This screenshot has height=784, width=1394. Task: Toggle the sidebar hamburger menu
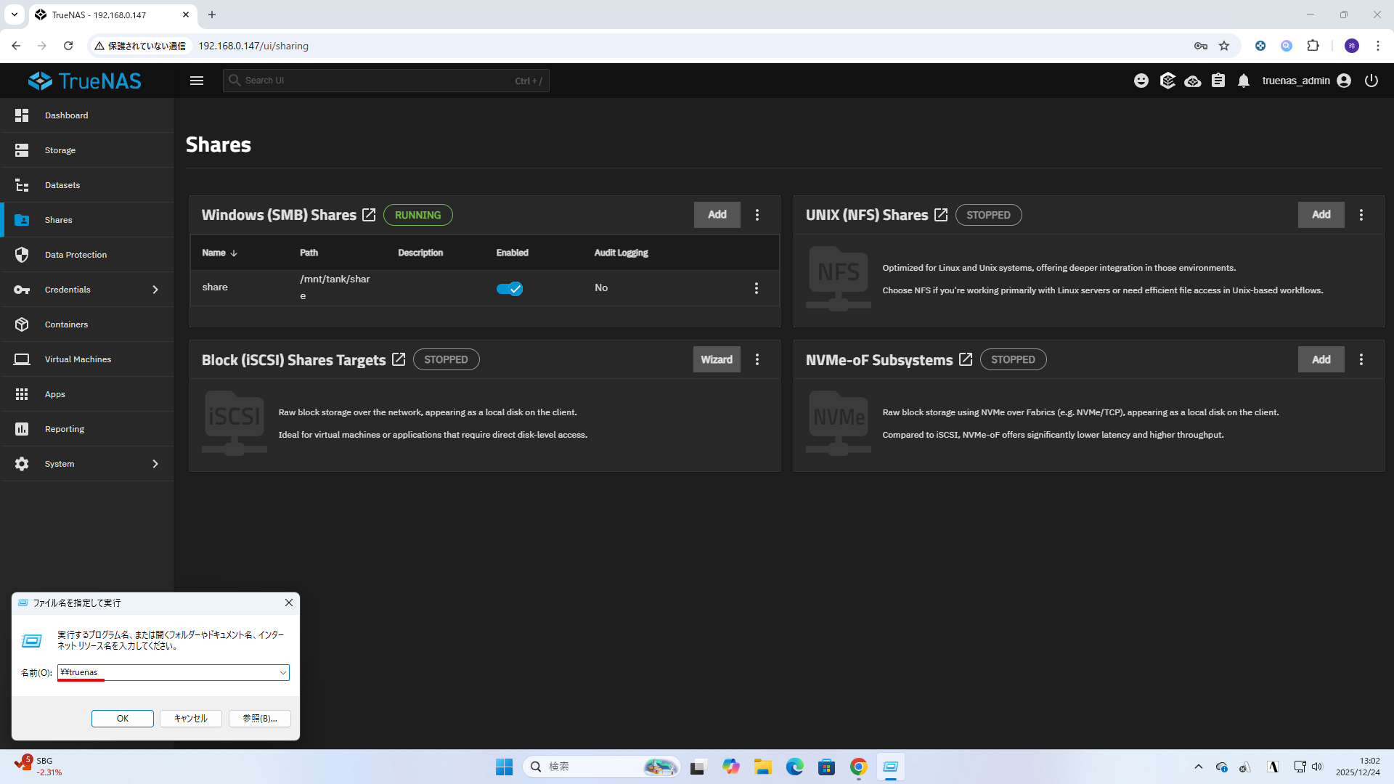[197, 81]
